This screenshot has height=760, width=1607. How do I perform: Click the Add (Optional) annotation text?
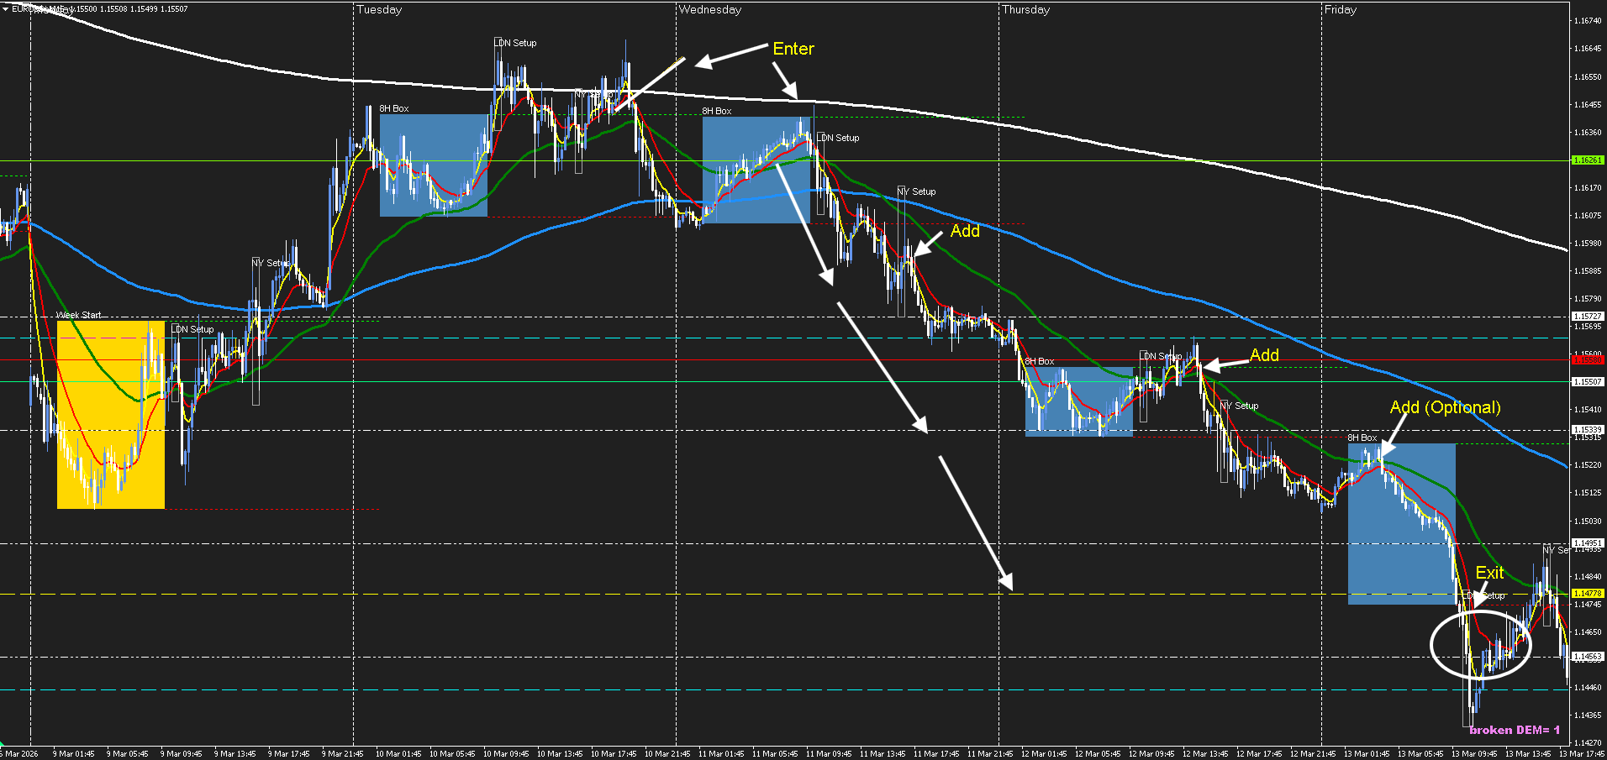(1445, 407)
